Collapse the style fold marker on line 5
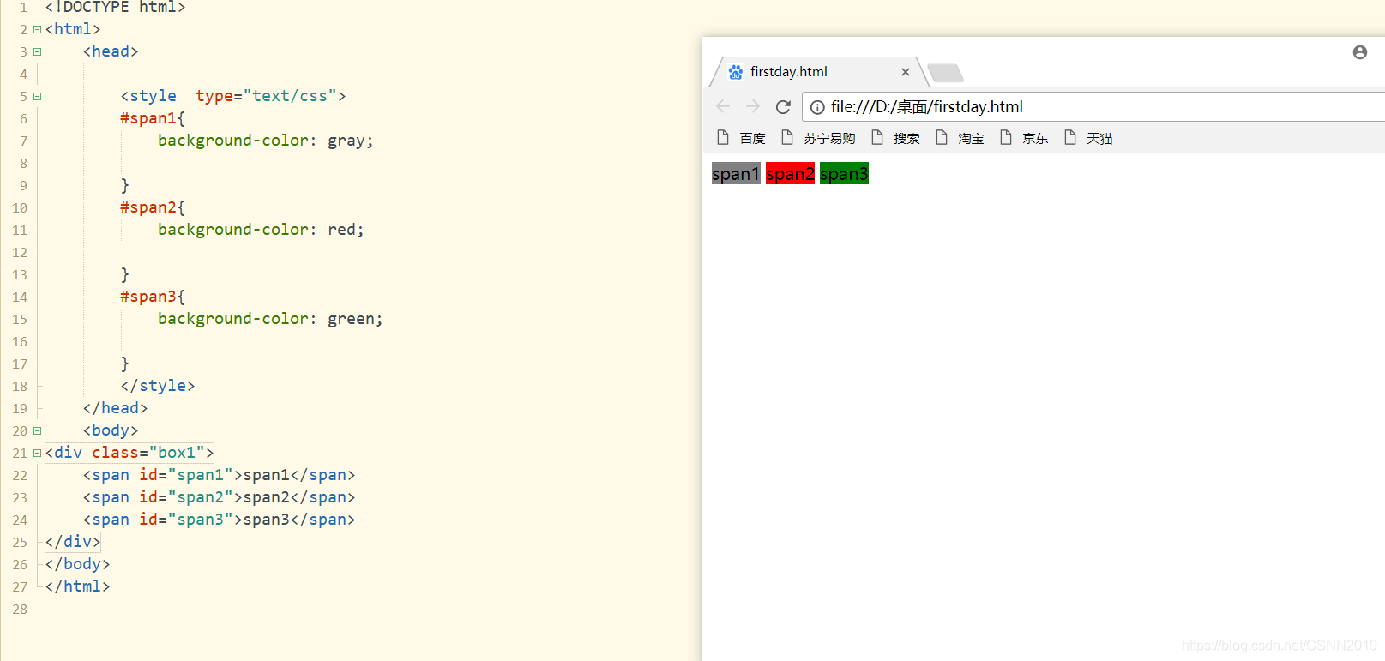The width and height of the screenshot is (1385, 661). (x=37, y=96)
